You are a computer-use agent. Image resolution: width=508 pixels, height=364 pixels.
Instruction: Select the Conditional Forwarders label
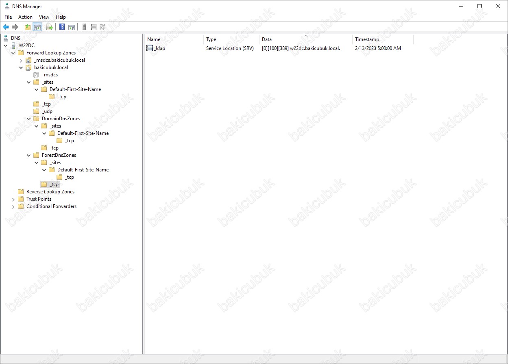coord(52,206)
